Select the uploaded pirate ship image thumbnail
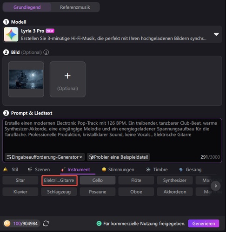226x232 pixels. click(26, 79)
